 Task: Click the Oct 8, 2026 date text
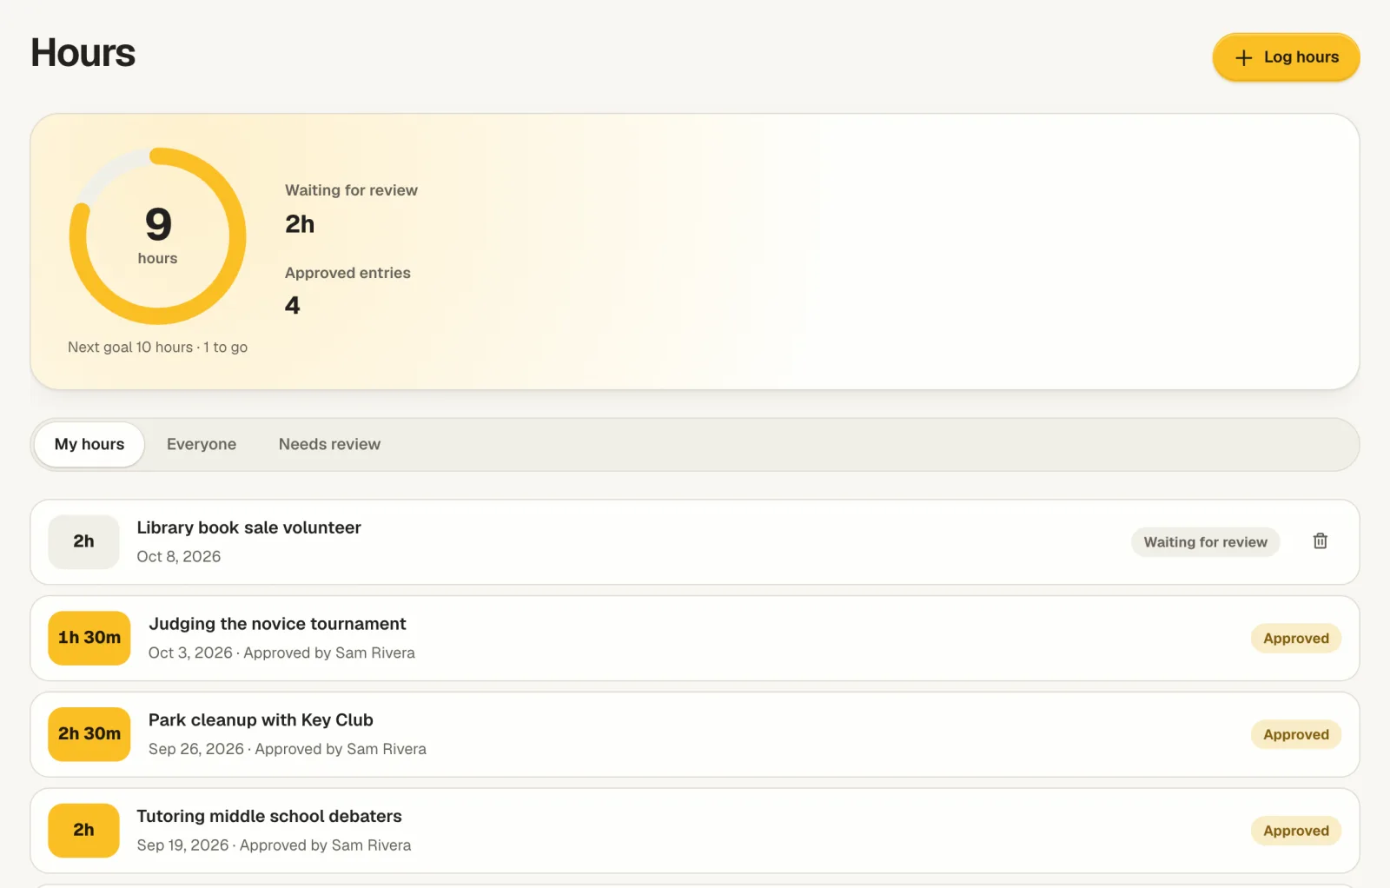coord(179,557)
